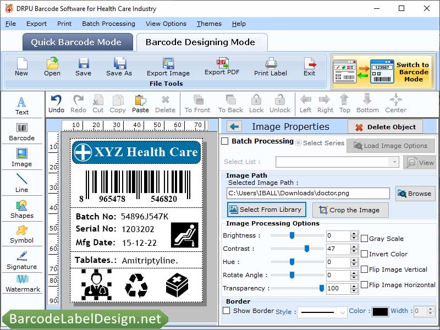Switch to Quick Barcode Mode tab
The image size is (440, 330).
(78, 42)
